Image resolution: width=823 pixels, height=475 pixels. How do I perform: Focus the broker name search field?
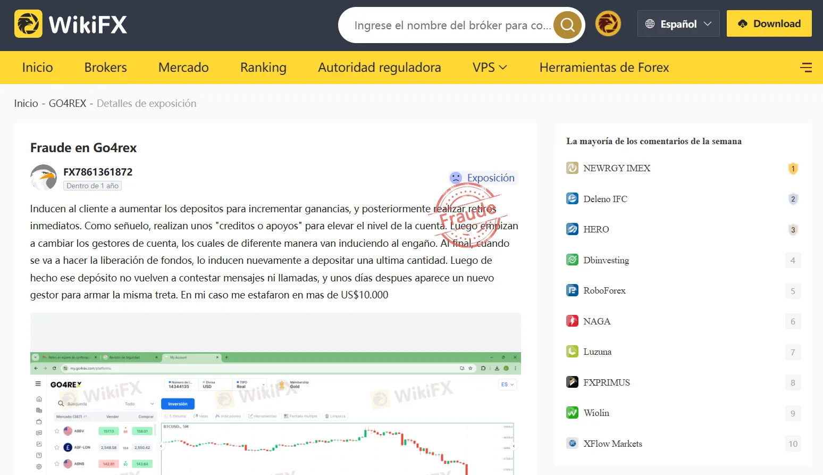tap(452, 25)
